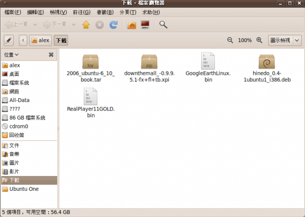Select 圖片 bookmark in the sidebar
Image resolution: width=305 pixels, height=217 pixels.
(x=29, y=163)
